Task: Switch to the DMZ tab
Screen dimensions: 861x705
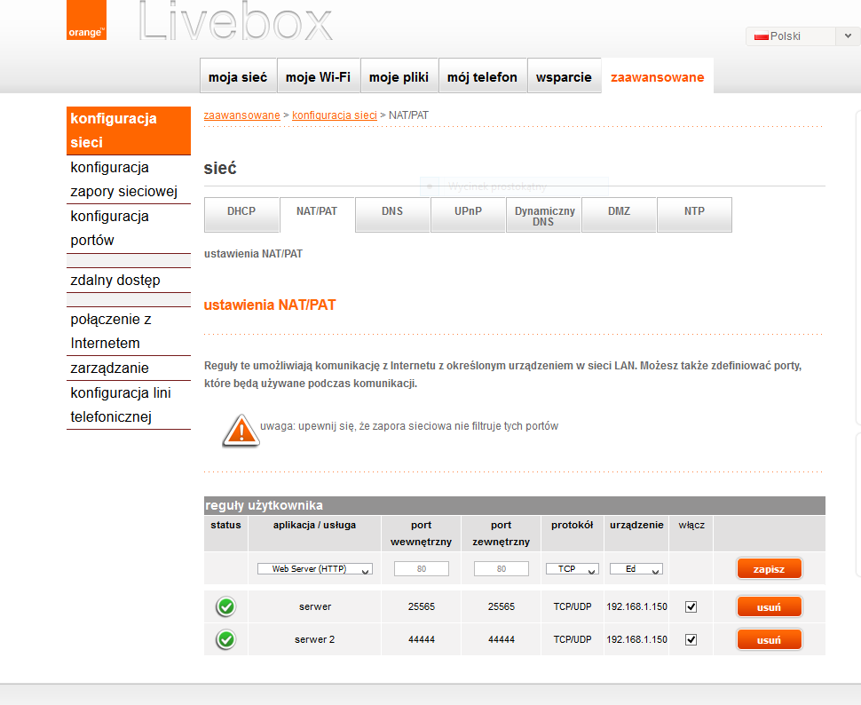Action: click(619, 214)
